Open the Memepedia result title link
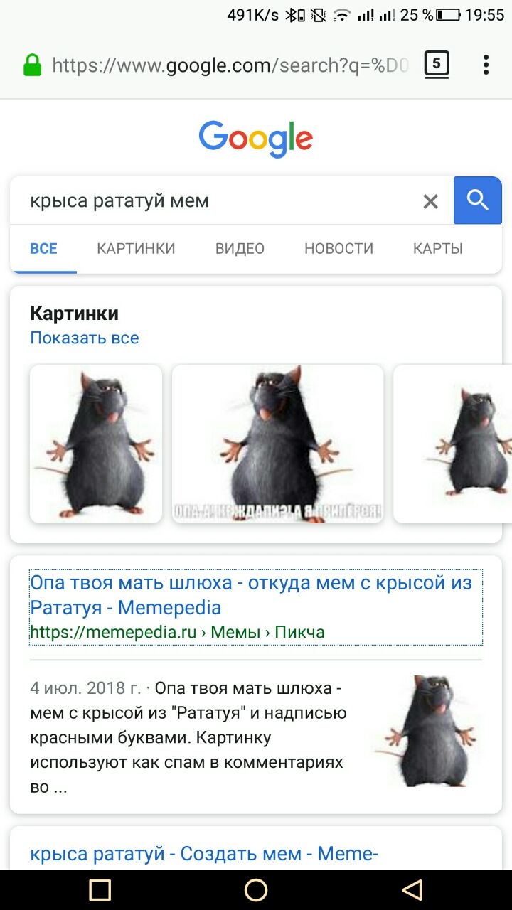Screen dimensions: 512x910 (251, 595)
